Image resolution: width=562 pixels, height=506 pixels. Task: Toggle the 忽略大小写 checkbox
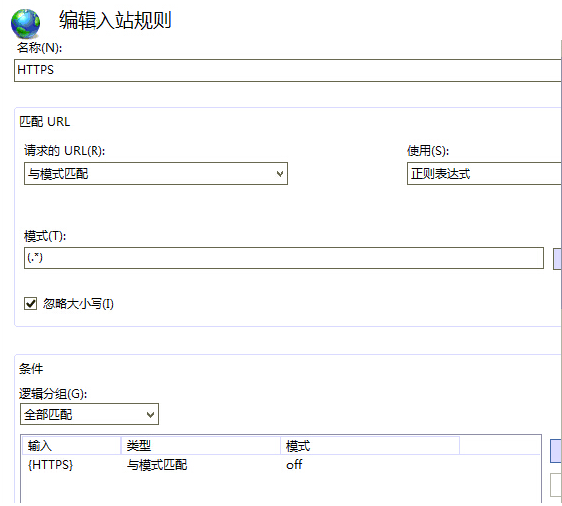click(x=31, y=303)
